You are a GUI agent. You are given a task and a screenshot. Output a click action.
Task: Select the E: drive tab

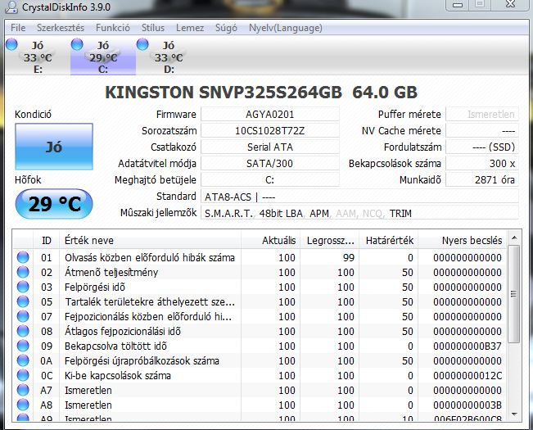click(x=38, y=57)
